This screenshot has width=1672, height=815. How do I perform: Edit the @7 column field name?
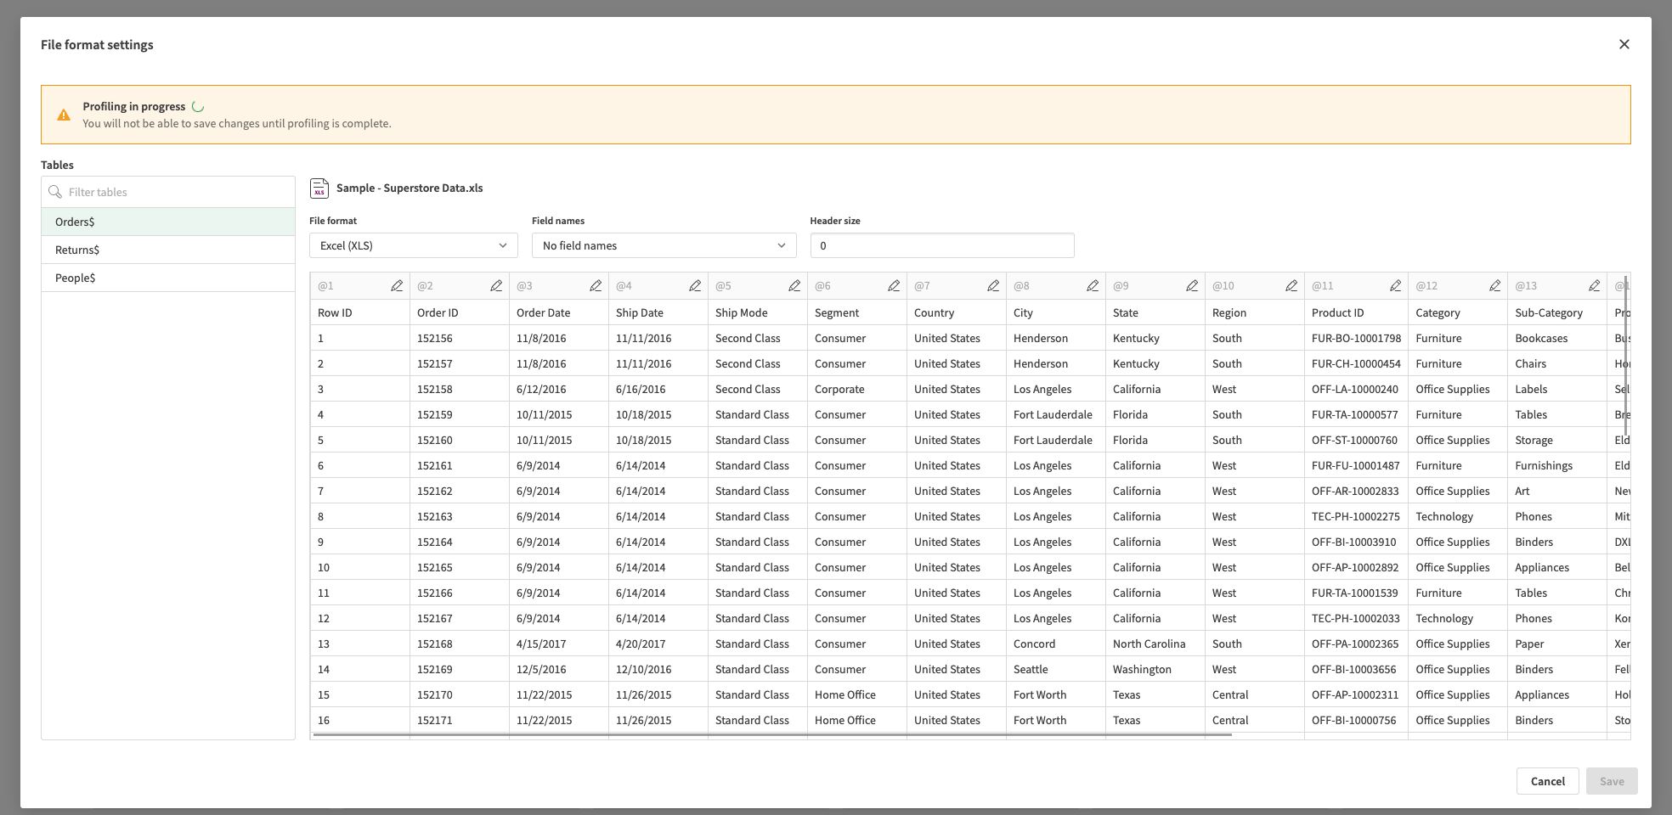993,286
